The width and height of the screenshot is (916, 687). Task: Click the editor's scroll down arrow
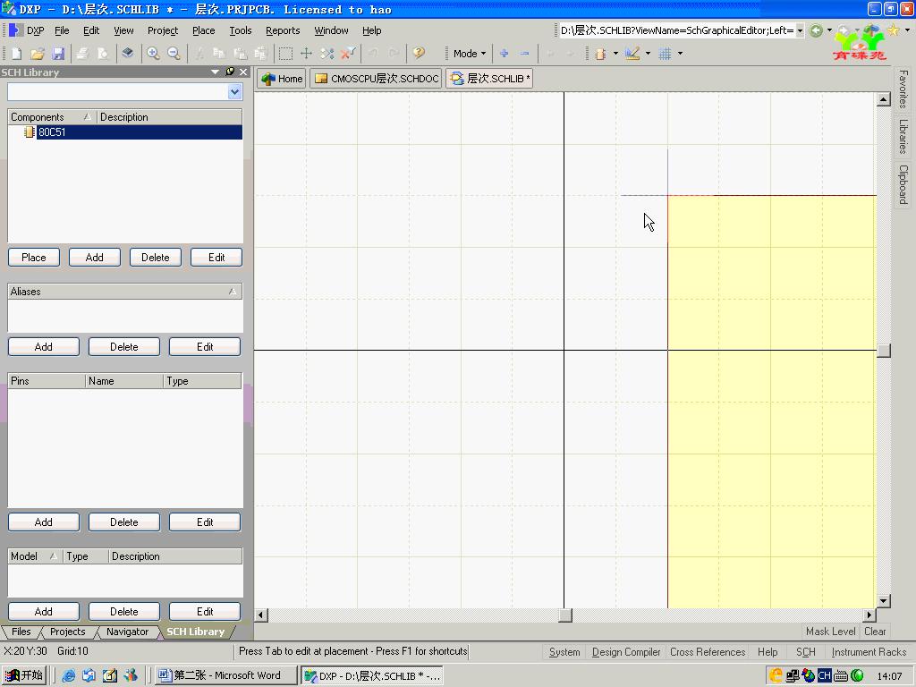click(x=884, y=601)
